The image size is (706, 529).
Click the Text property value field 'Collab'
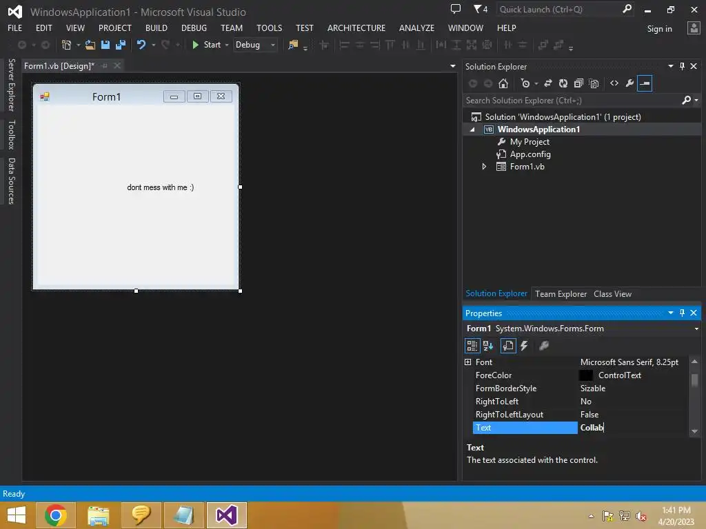tap(633, 427)
